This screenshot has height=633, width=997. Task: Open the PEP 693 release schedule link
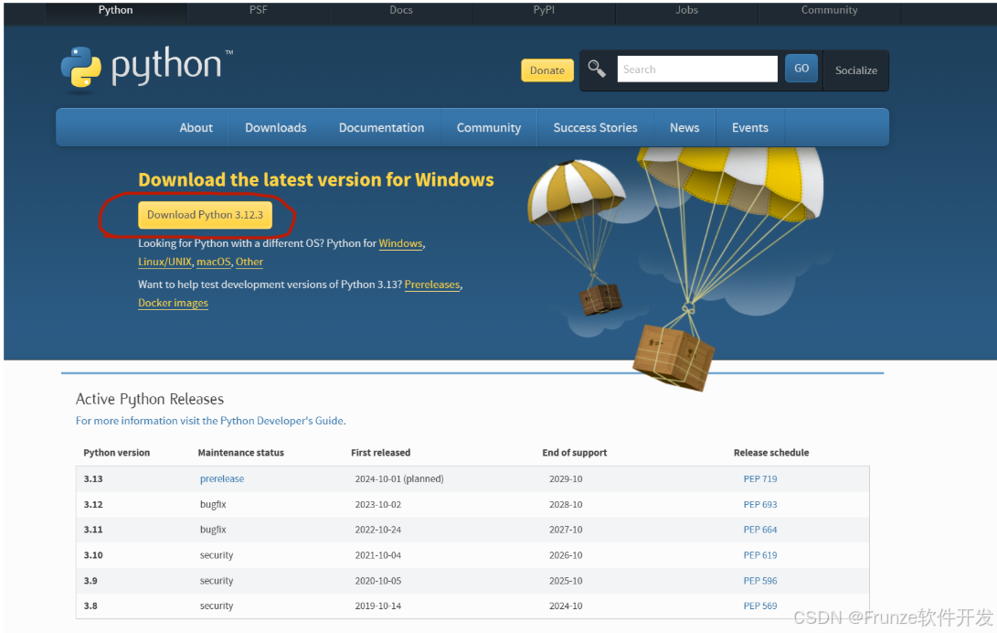760,505
